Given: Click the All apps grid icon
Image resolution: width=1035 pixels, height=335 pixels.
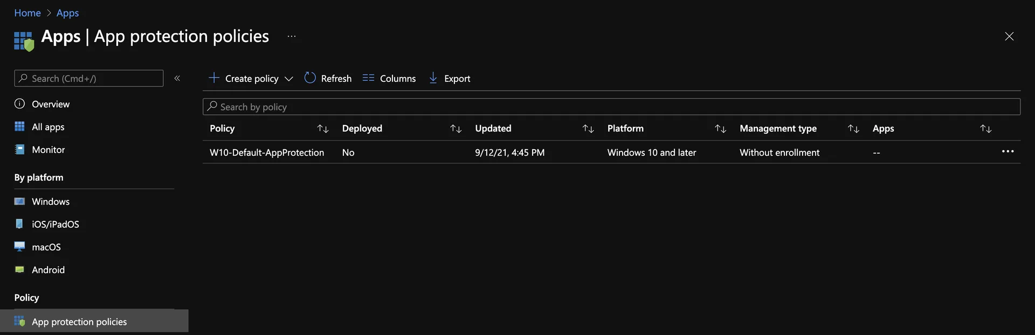Looking at the screenshot, I should pyautogui.click(x=19, y=126).
